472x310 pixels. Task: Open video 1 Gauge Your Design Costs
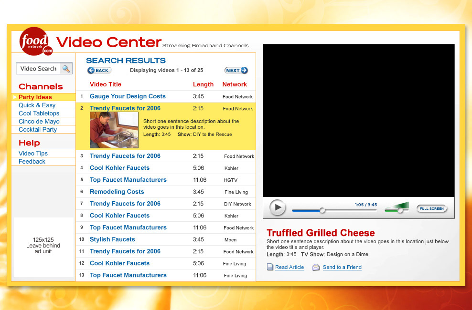pos(128,96)
